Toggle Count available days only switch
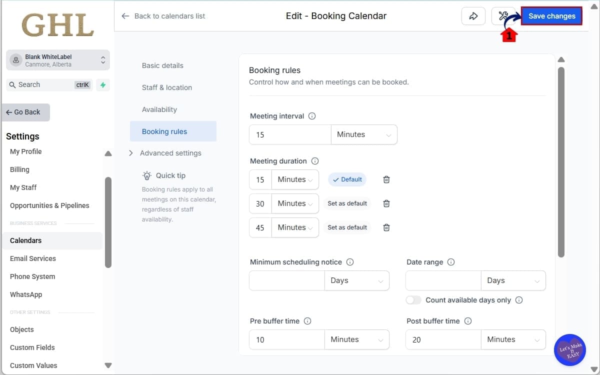This screenshot has height=375, width=600. 413,300
